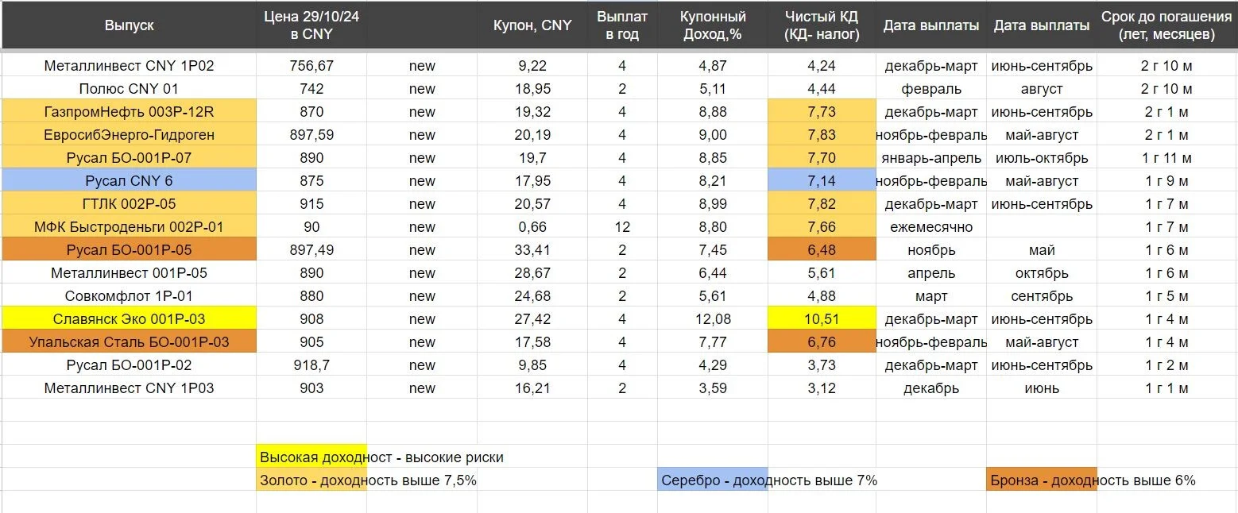Select the 'Серебро - доходность выше 7%' legend
The width and height of the screenshot is (1238, 513).
[769, 480]
